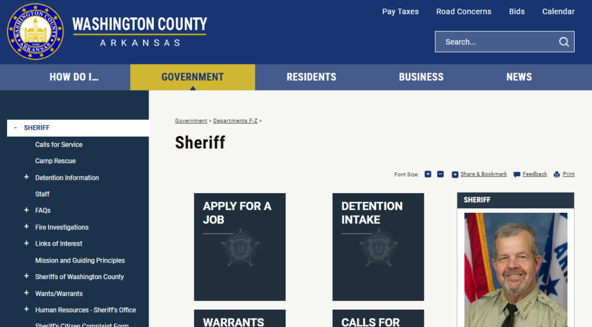
Task: Click the search magnifying glass icon
Action: 564,42
